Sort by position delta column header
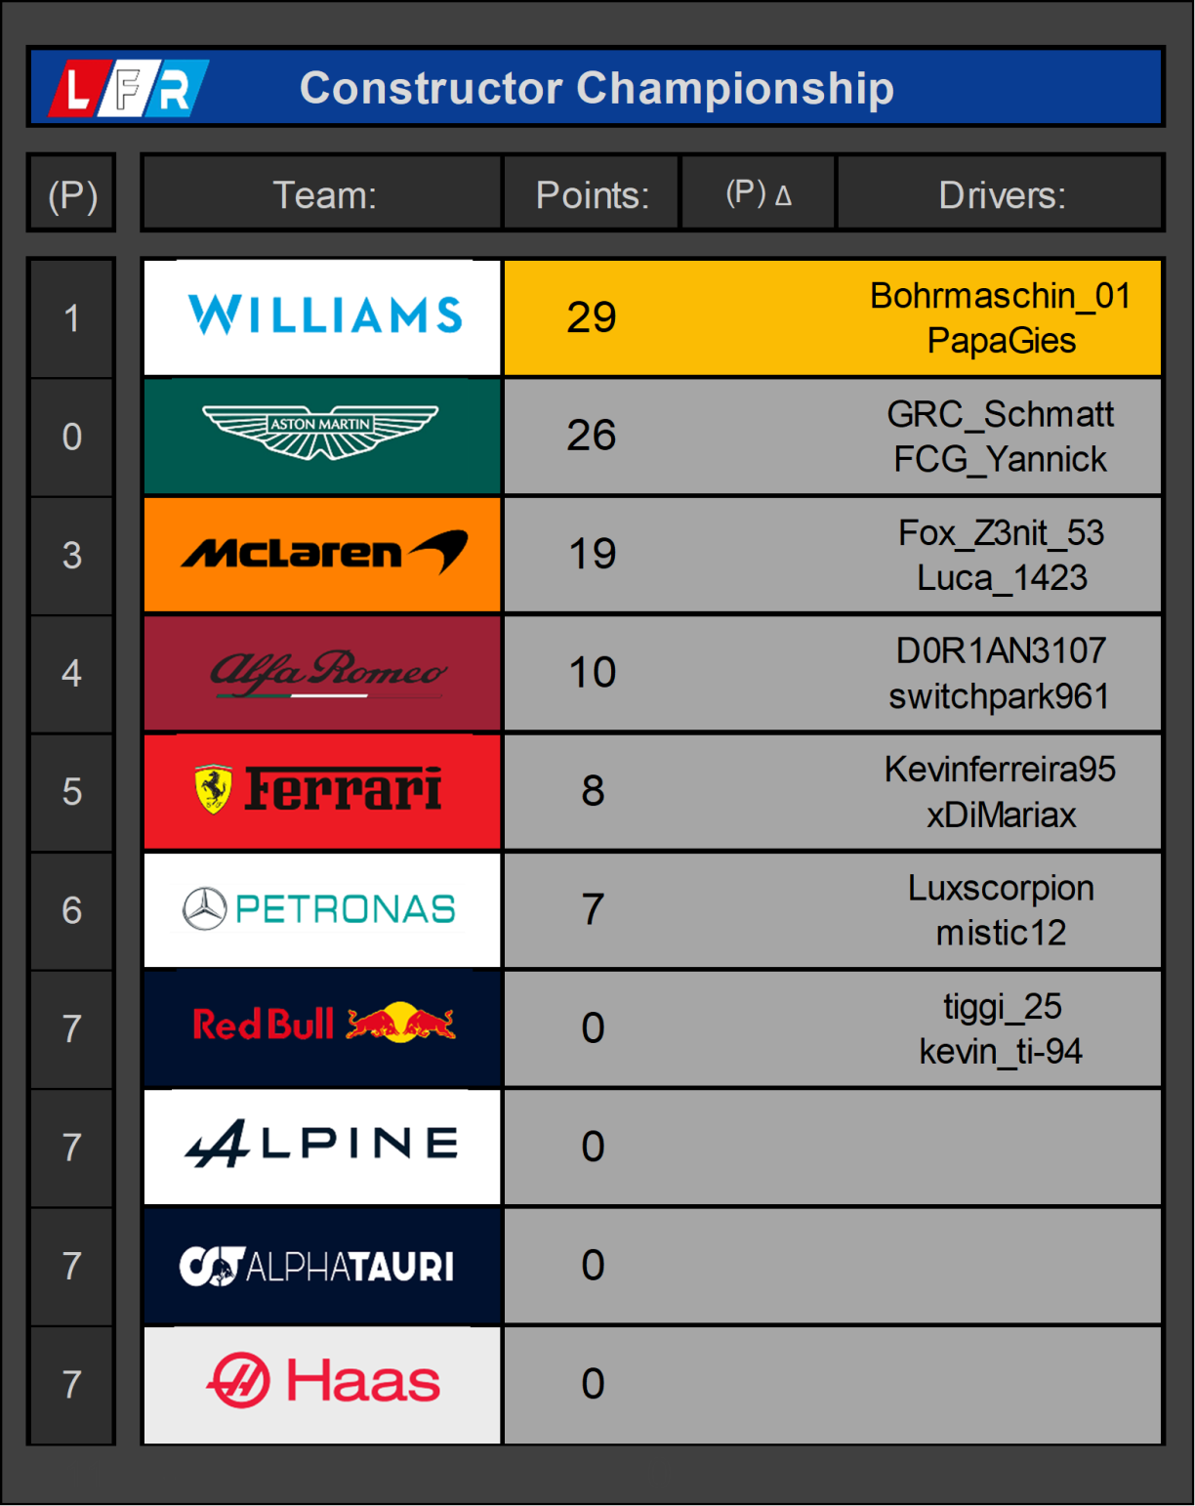 coord(759,194)
